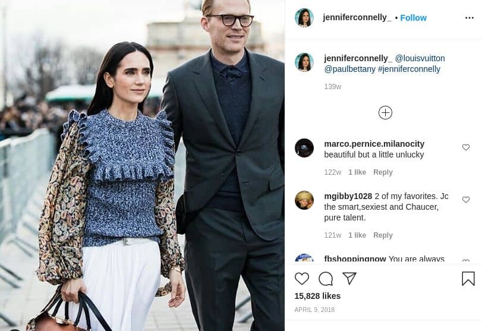
Task: Load more comments with plus circle
Action: [385, 112]
